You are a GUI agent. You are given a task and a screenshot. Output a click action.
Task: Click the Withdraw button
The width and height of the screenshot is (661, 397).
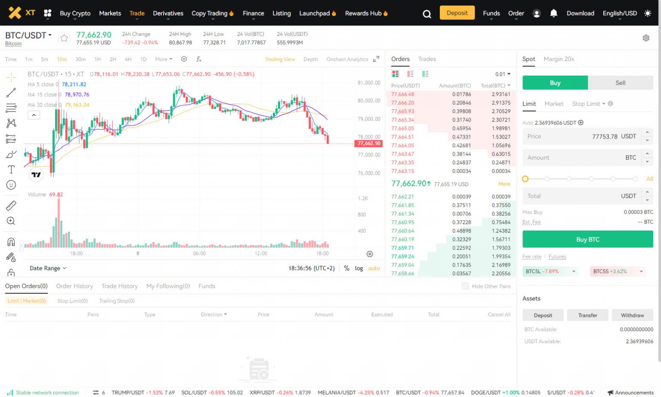pos(633,315)
